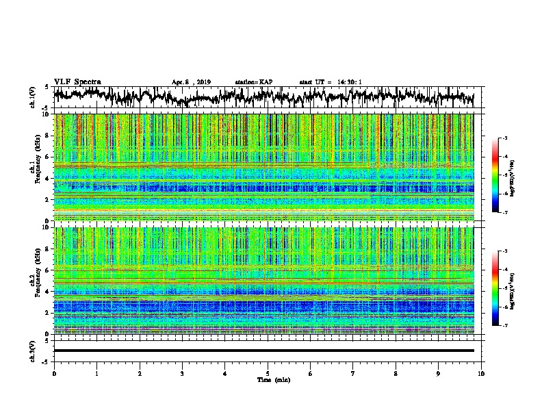Click the 10 kHz tick of ch.1 spectrogram

coord(46,114)
